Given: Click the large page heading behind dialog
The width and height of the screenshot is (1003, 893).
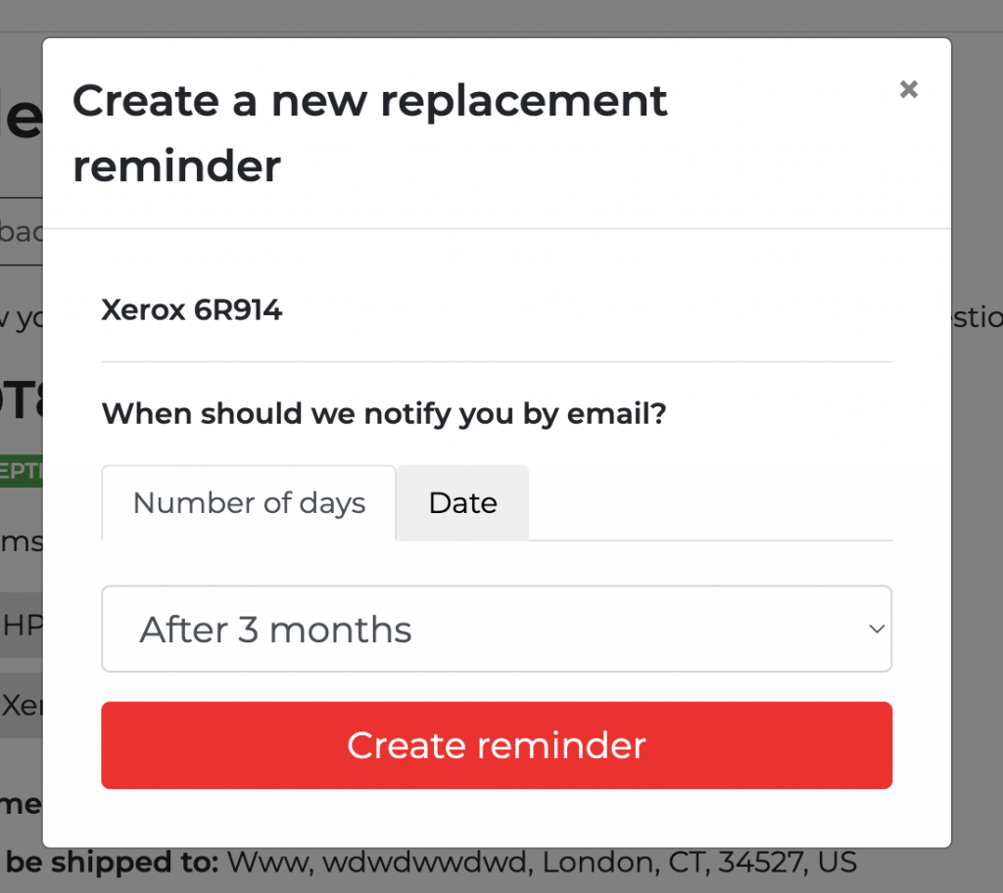Looking at the screenshot, I should 22,117.
